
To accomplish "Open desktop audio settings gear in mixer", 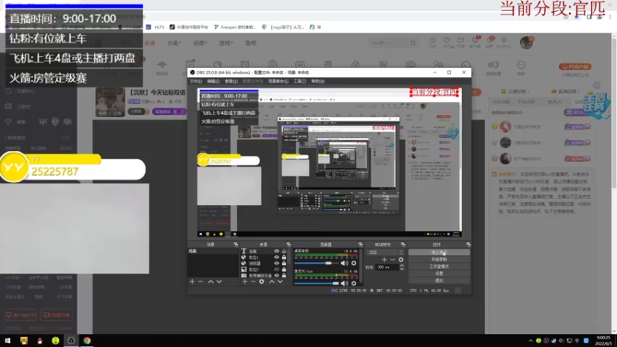I will point(354,263).
